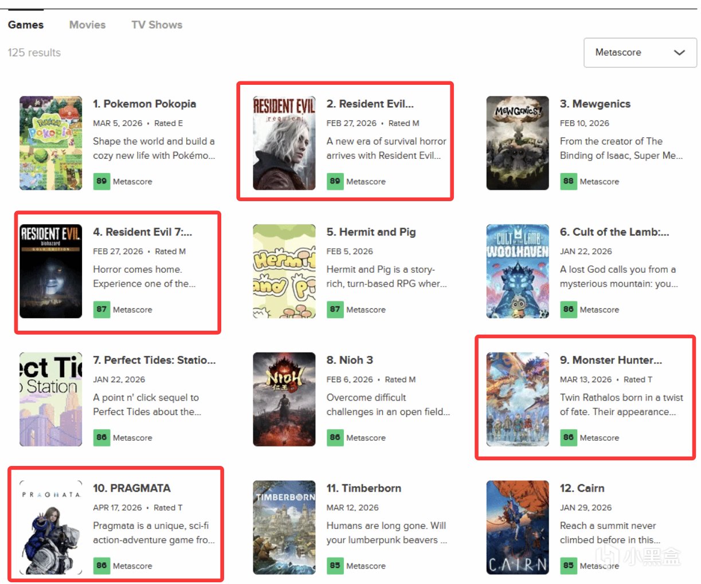Click Pokemon Pokopia's 89 Metascore badge
Viewport: 701px width, 584px height.
pyautogui.click(x=101, y=181)
